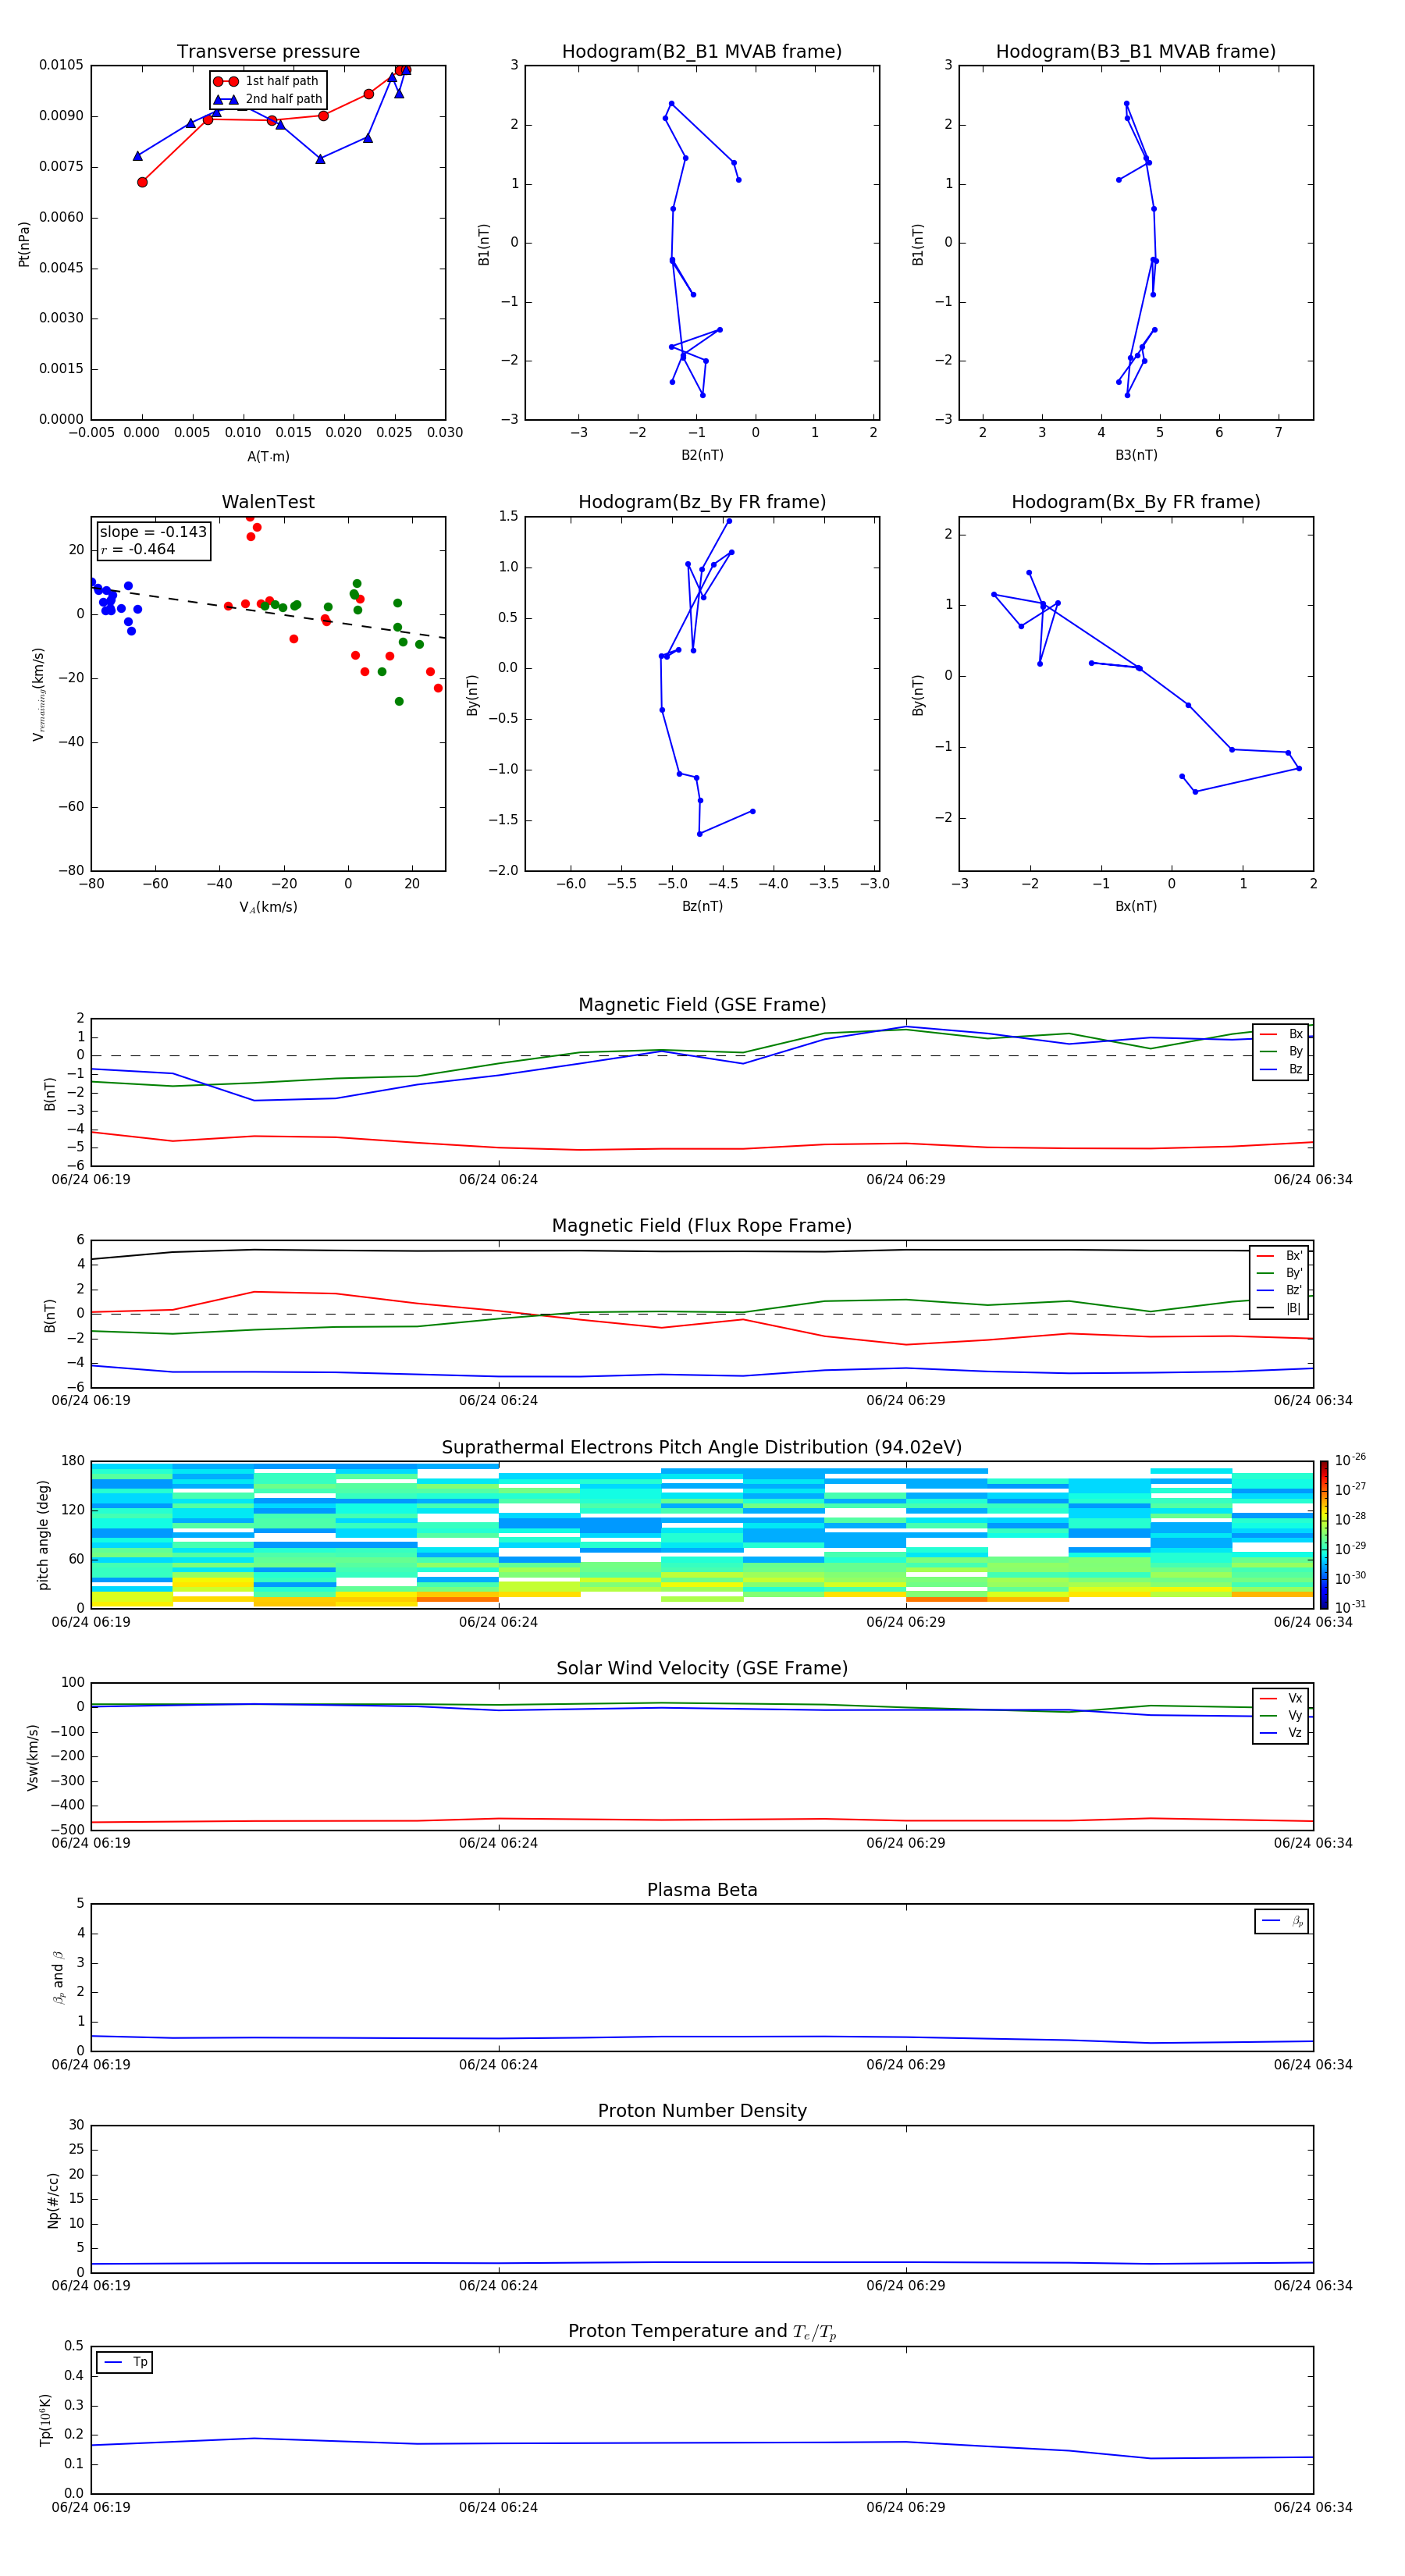Click 'Hodogram(B3_B1 MVAB frame)' title
1405x2576 pixels.
pos(1136,52)
